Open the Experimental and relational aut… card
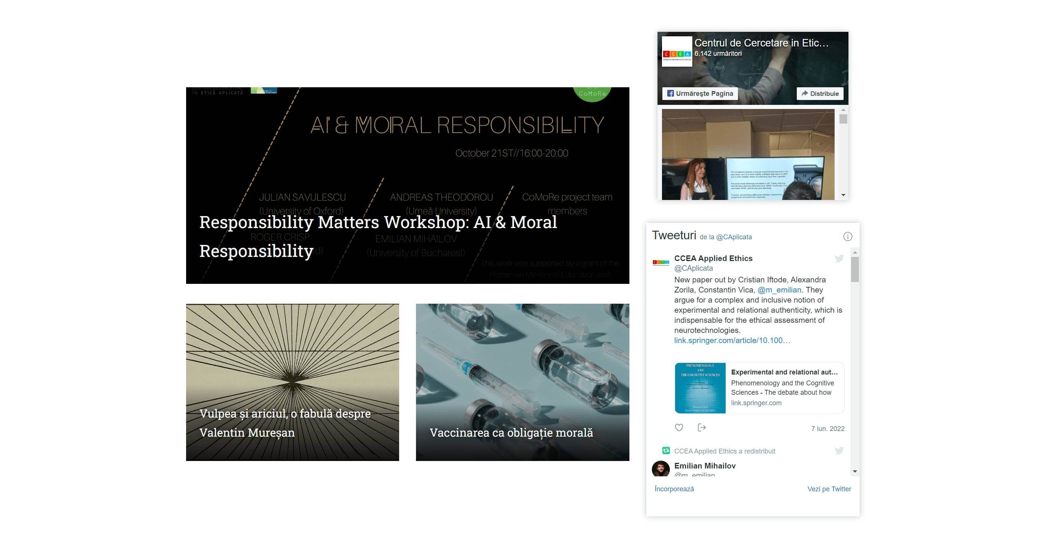 (x=760, y=388)
